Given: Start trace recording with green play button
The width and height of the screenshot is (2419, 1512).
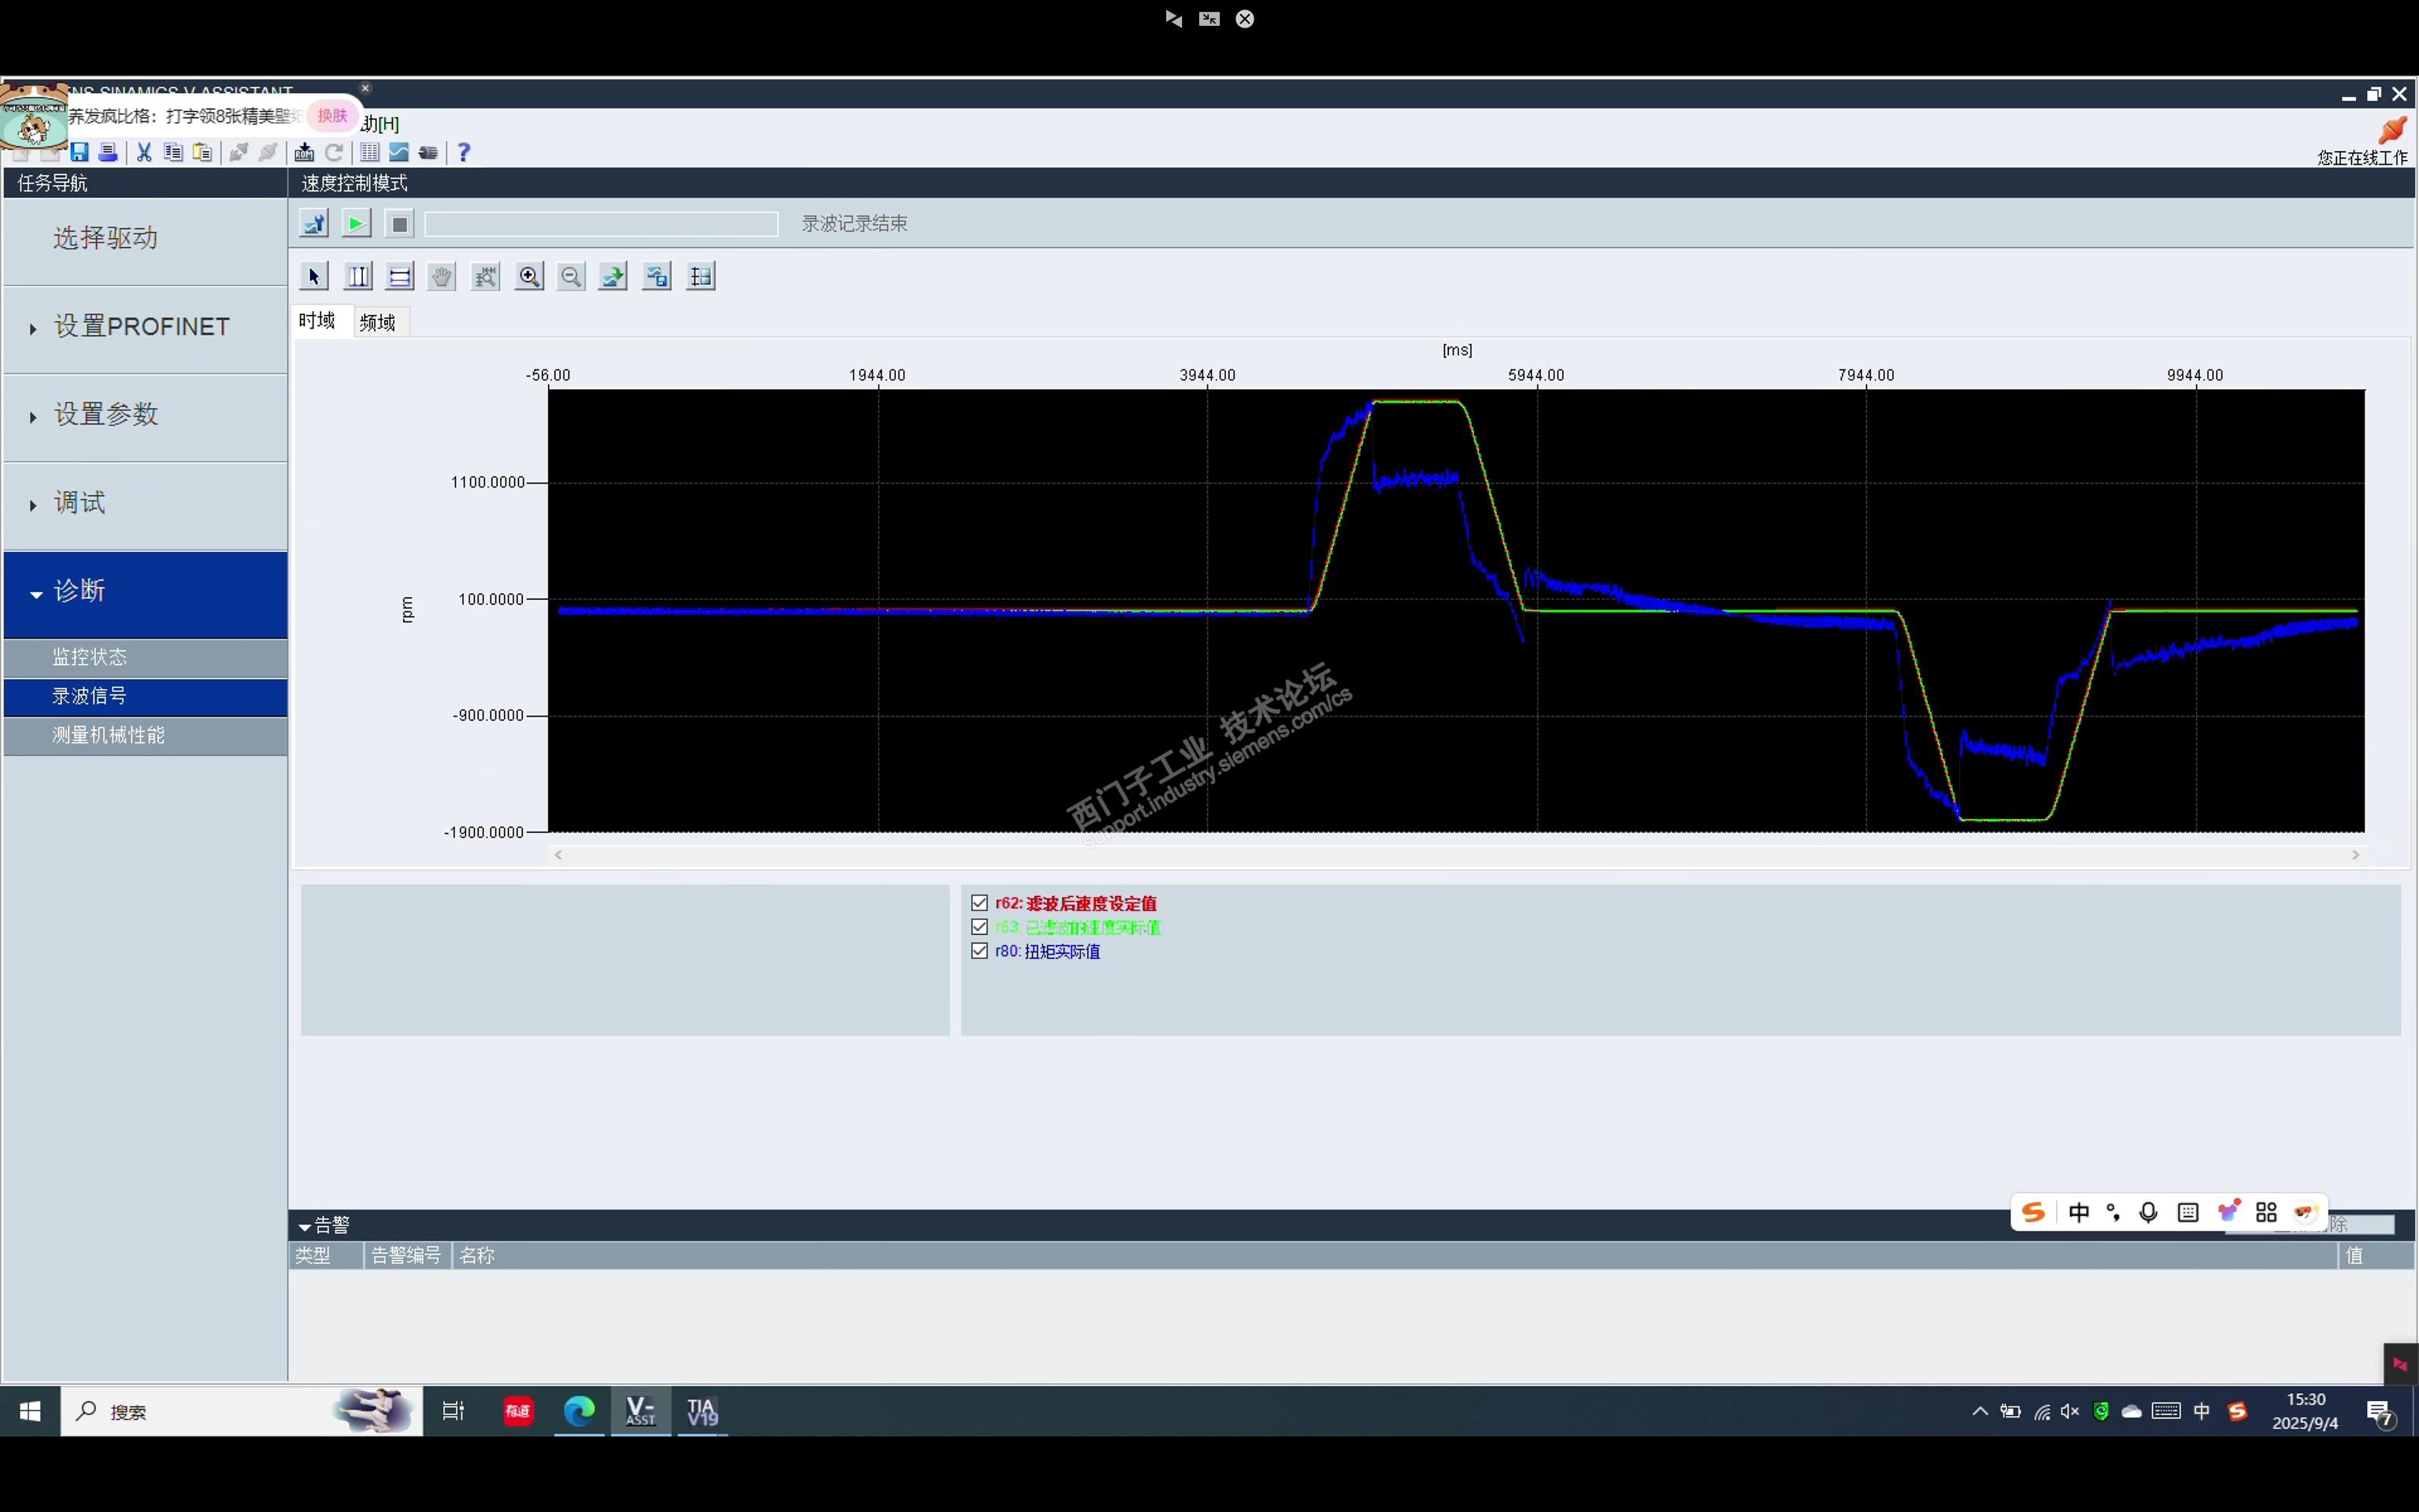Looking at the screenshot, I should coord(356,224).
